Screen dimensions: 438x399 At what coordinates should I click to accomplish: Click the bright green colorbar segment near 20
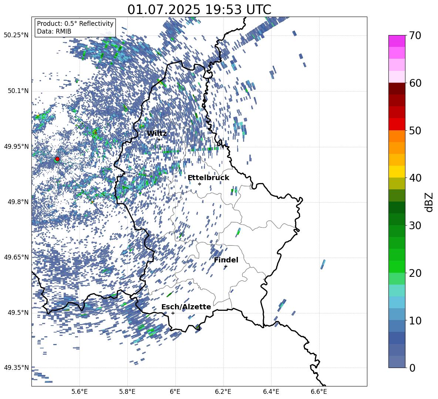coord(397,266)
